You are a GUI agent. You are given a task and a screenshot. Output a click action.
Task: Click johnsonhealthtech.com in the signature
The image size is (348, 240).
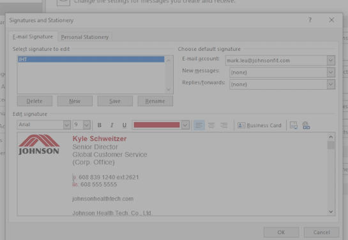(103, 199)
